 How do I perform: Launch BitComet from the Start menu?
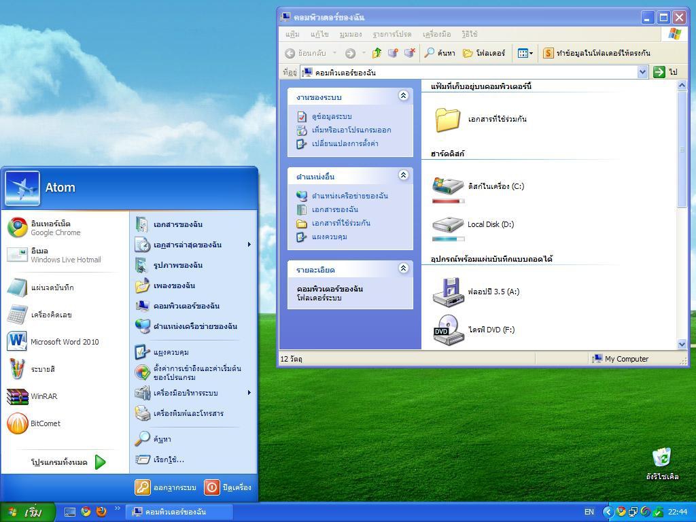point(45,423)
